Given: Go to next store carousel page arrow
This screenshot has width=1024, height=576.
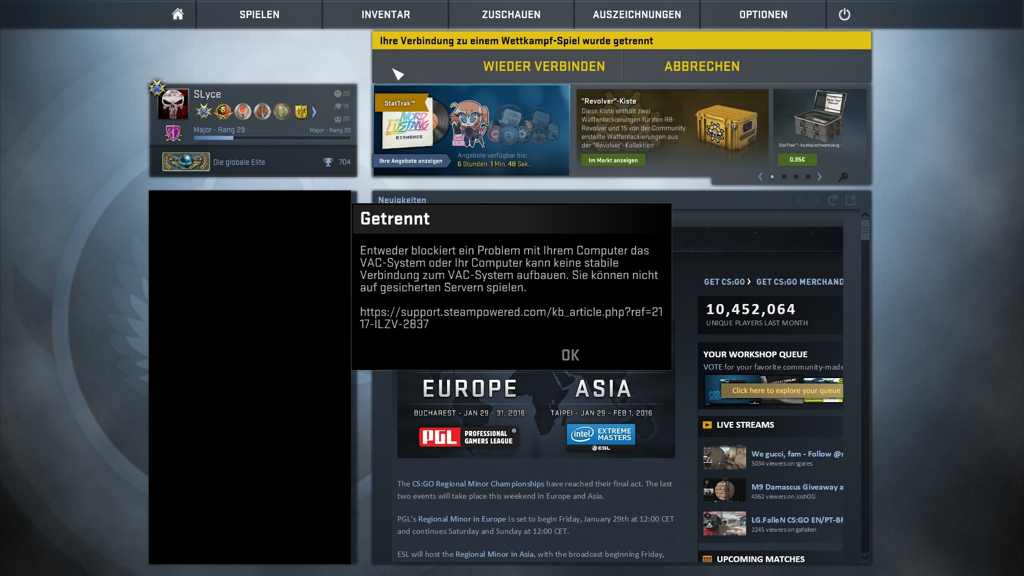Looking at the screenshot, I should click(820, 177).
